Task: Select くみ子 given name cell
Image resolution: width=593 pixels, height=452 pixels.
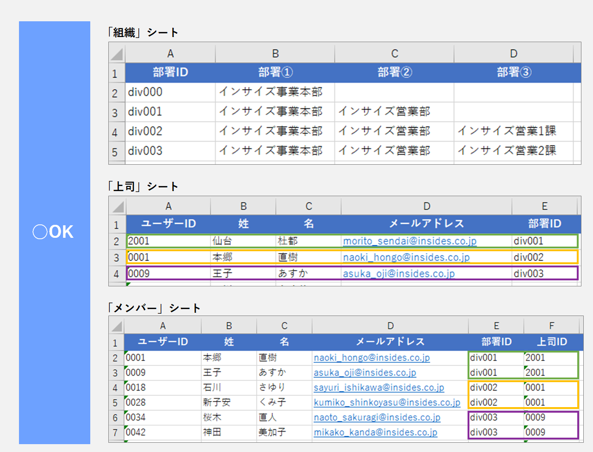Action: tap(284, 402)
